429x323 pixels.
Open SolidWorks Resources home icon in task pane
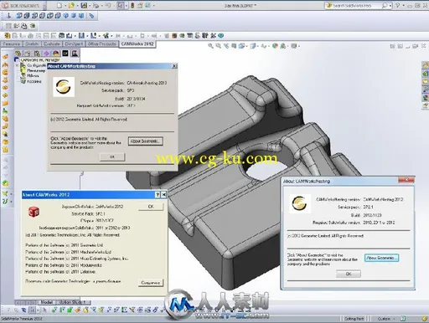tap(425, 65)
